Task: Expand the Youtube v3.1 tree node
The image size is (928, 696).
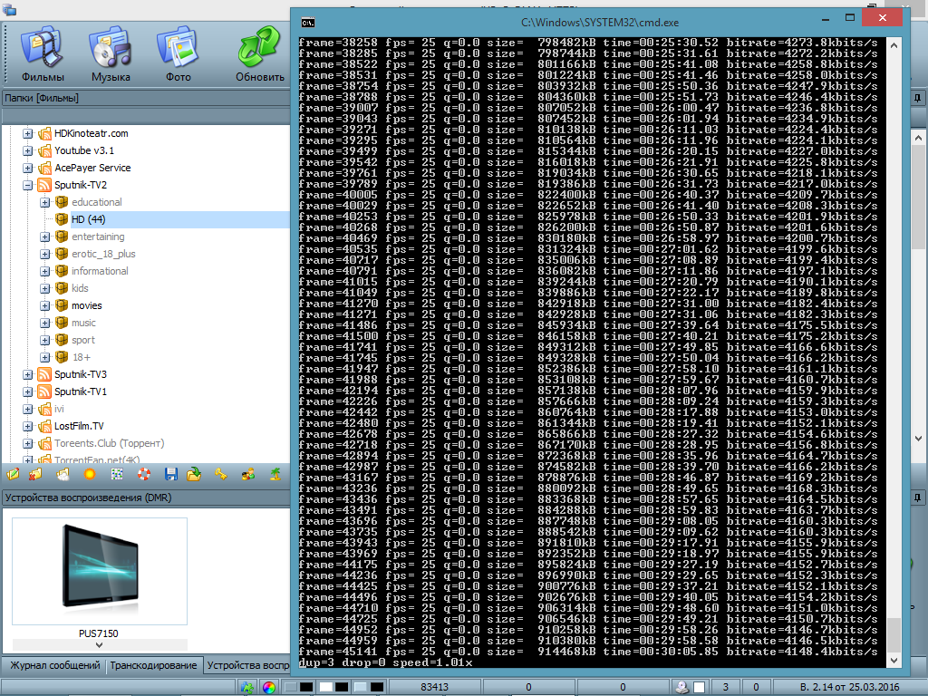Action: point(28,150)
